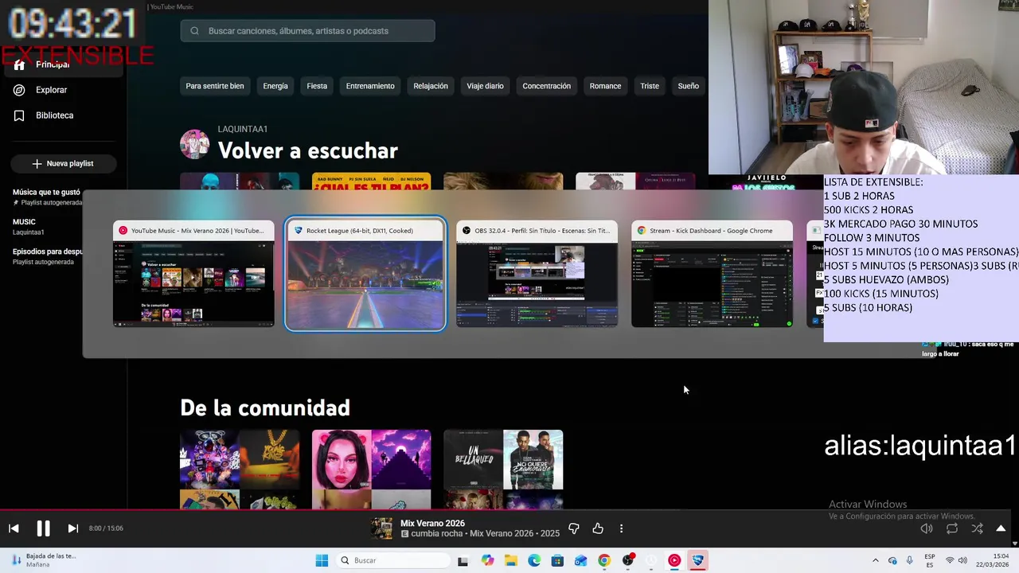
Task: Open Microsoft Store from the taskbar
Action: click(x=557, y=560)
